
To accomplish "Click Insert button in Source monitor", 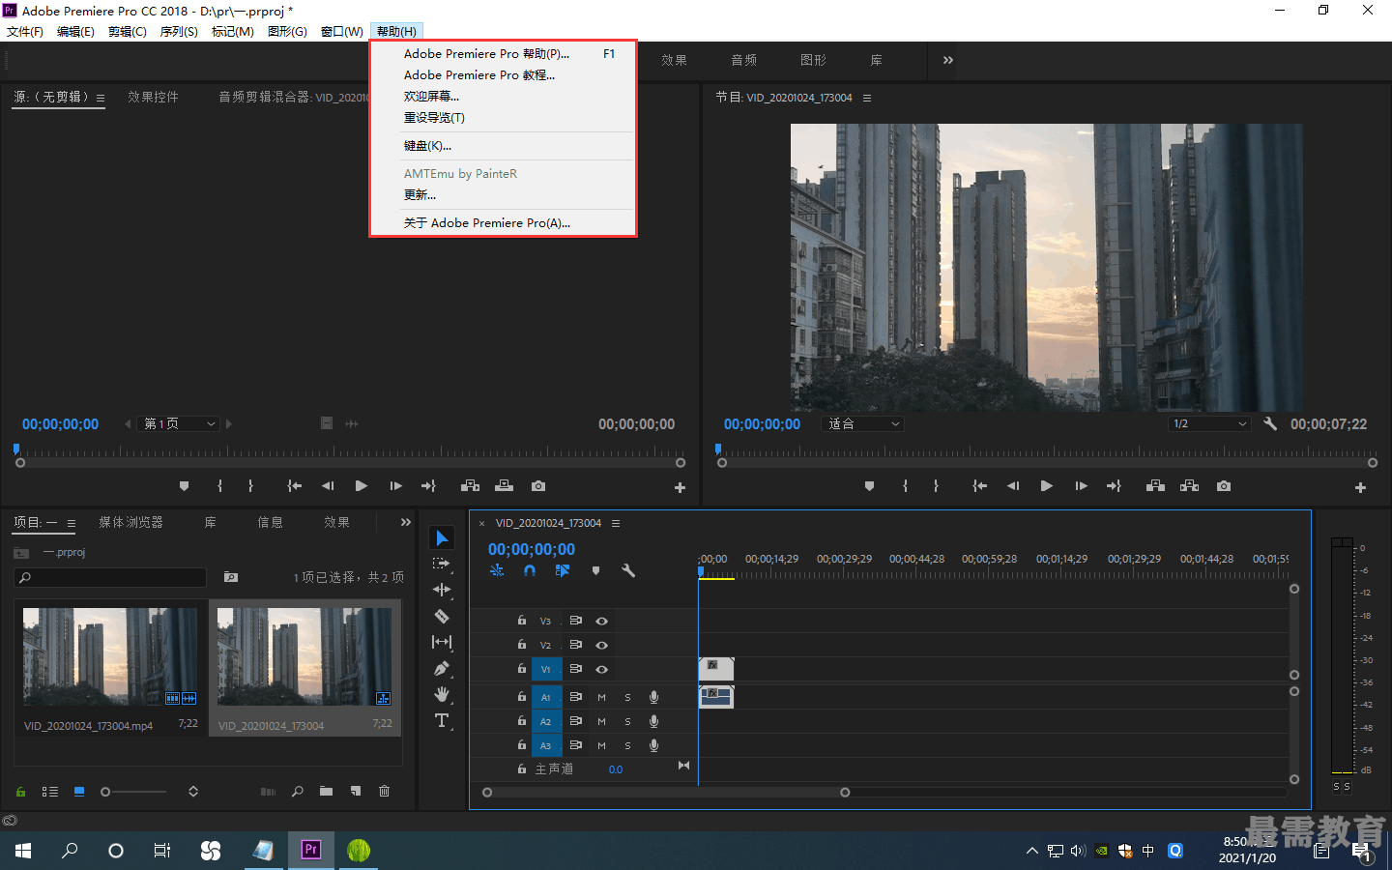I will tap(471, 486).
